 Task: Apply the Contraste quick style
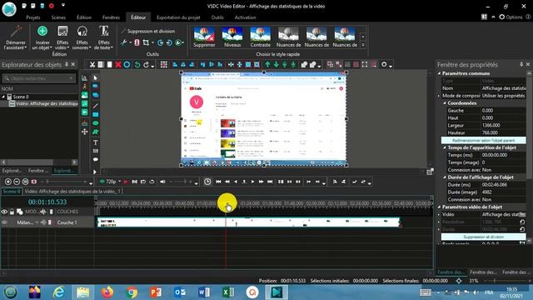tap(261, 37)
